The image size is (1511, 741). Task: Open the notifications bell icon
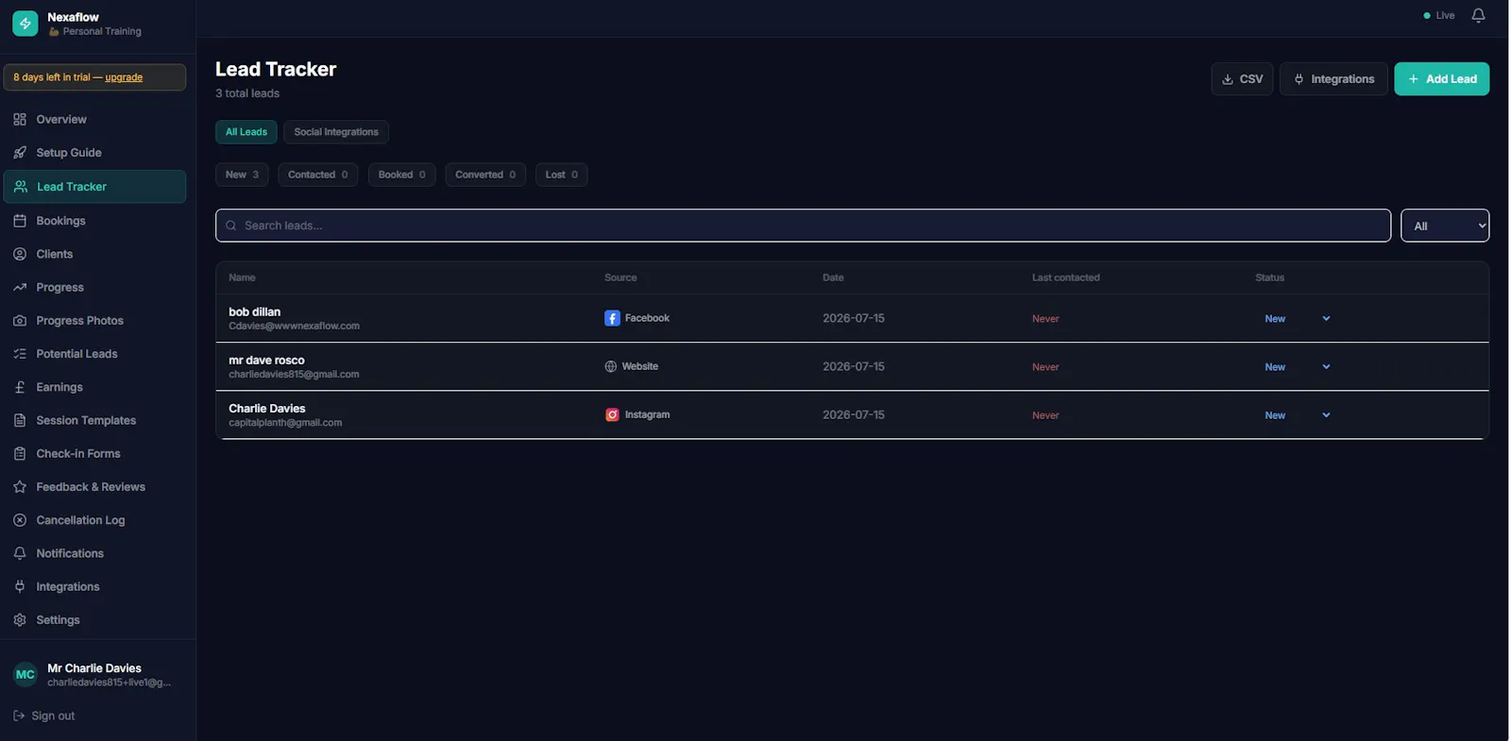tap(1478, 15)
